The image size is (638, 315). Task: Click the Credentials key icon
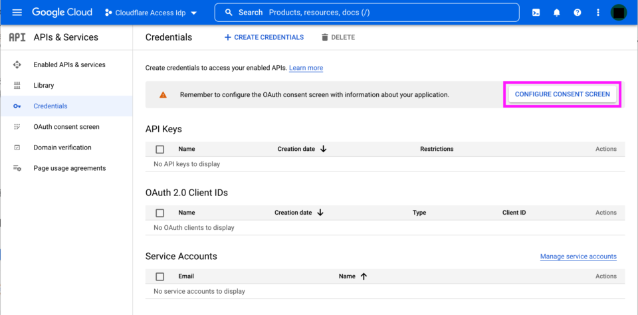click(17, 106)
